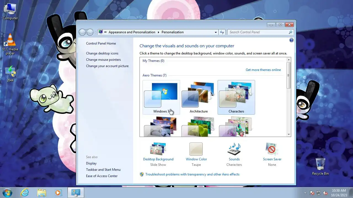Image resolution: width=353 pixels, height=198 pixels.
Task: Click the Aero Themes (7) heading
Action: pyautogui.click(x=154, y=75)
